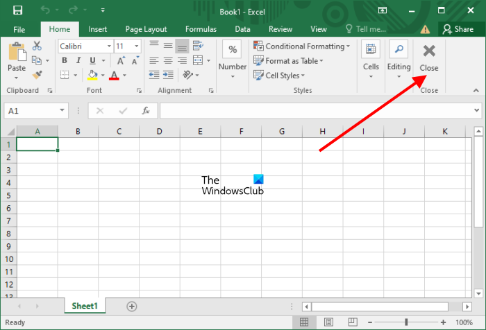The height and width of the screenshot is (330, 486).
Task: Switch to the Review tab
Action: point(280,29)
